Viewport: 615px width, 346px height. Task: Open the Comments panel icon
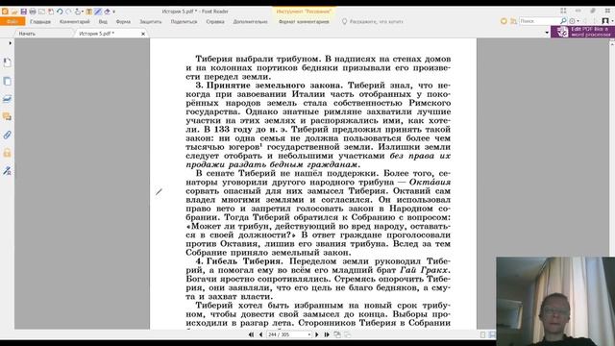(7, 116)
